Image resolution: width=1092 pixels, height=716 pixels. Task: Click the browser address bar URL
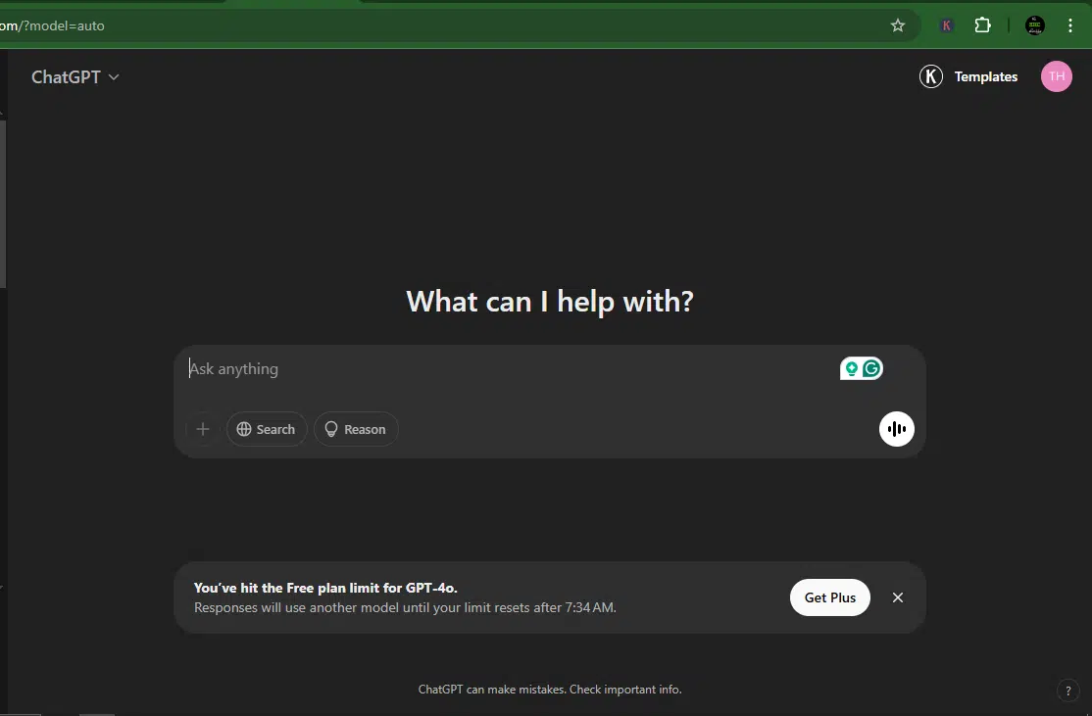tap(52, 25)
